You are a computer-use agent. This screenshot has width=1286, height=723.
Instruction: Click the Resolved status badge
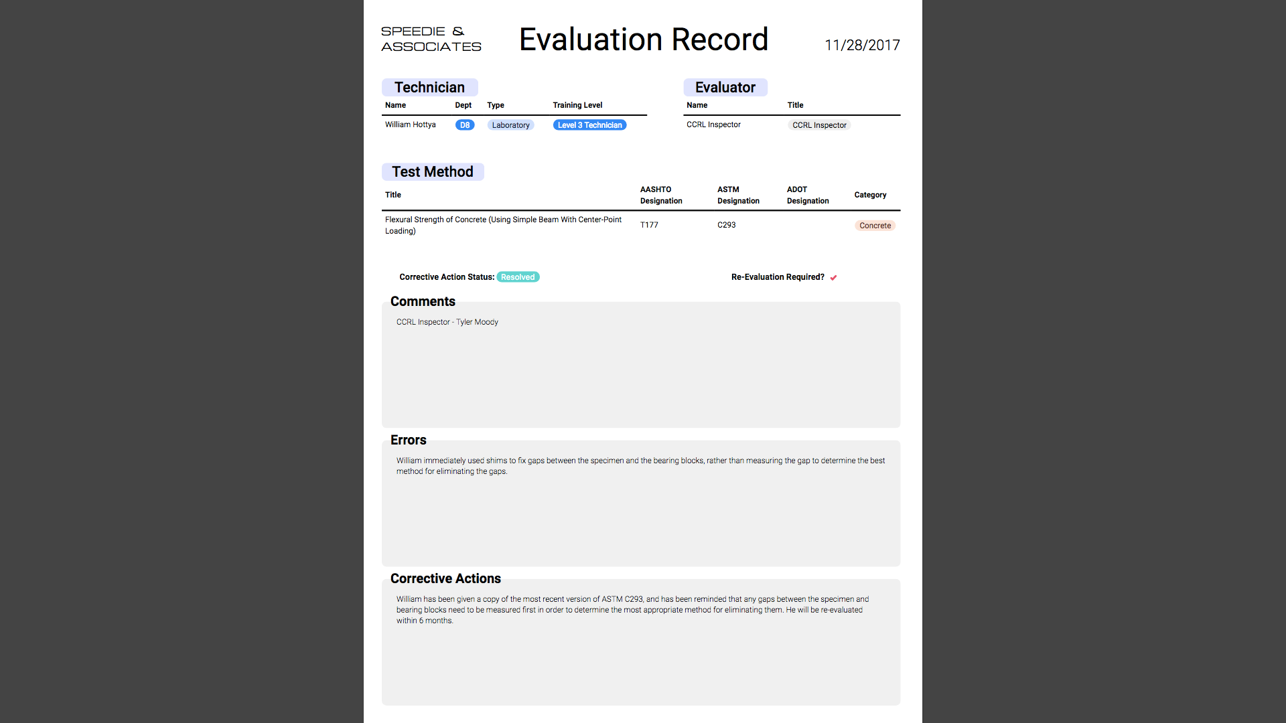click(518, 277)
